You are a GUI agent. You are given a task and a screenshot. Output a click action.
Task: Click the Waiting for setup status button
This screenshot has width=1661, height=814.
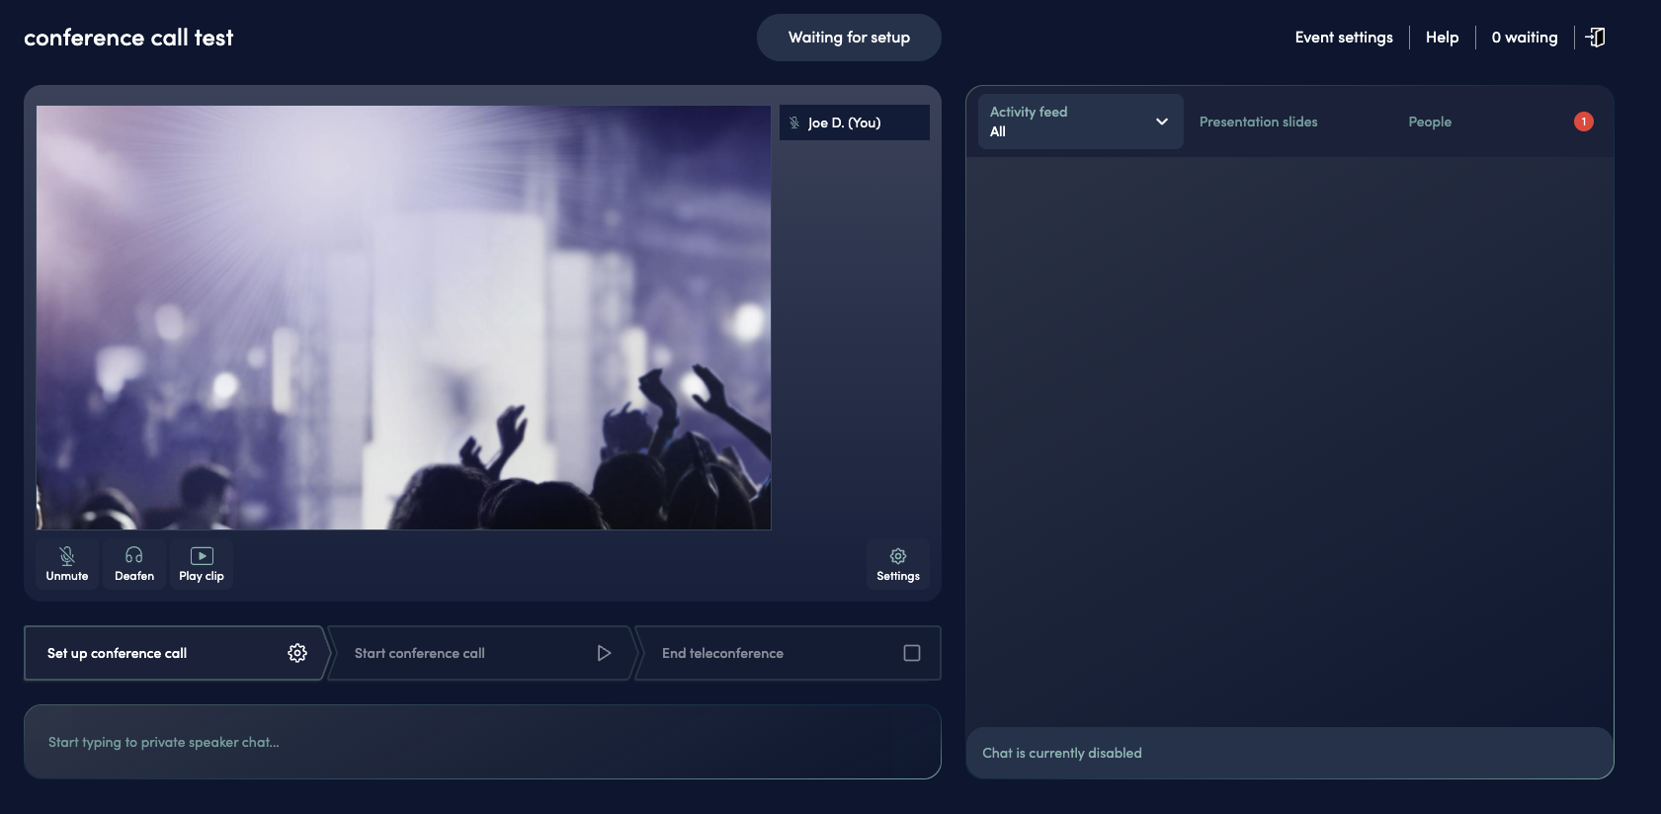(x=849, y=38)
